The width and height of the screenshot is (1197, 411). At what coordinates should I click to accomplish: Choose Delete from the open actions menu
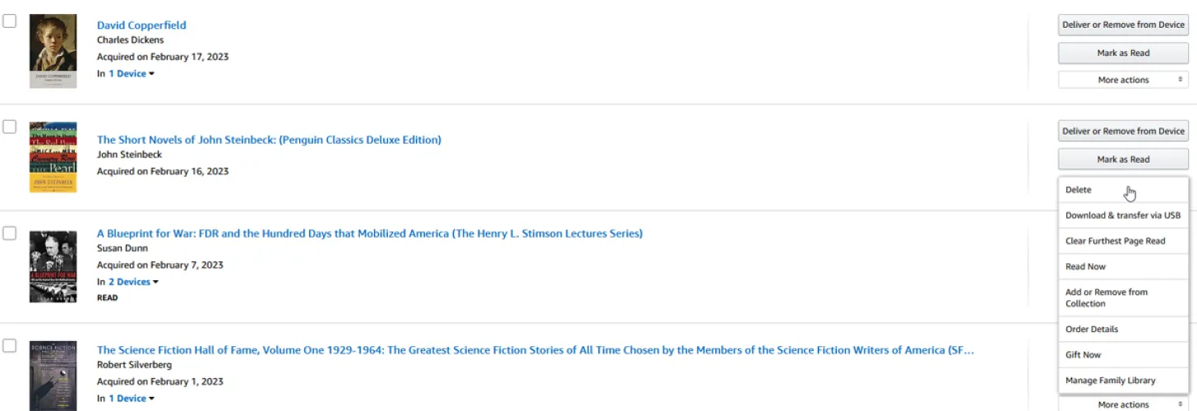point(1079,190)
